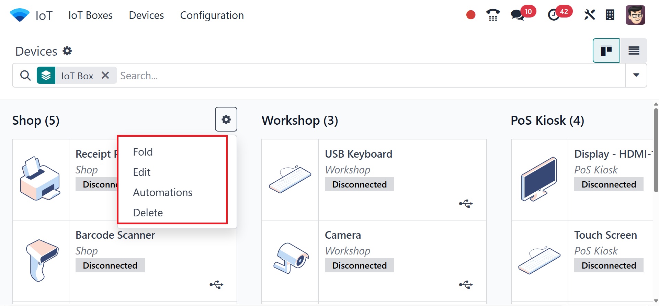The height and width of the screenshot is (306, 659).
Task: Open the Configuration menu
Action: (x=212, y=15)
